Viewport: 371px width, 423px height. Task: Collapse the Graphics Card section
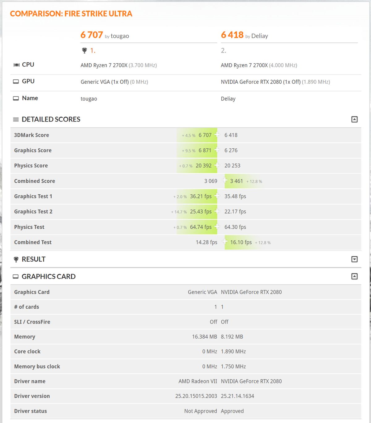click(354, 276)
